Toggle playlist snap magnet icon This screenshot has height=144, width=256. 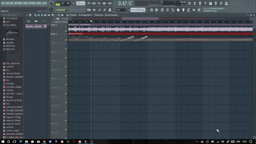point(30,15)
